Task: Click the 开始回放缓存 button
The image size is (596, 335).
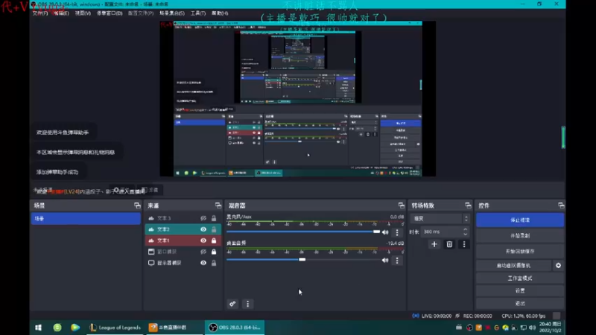Action: tap(520, 251)
